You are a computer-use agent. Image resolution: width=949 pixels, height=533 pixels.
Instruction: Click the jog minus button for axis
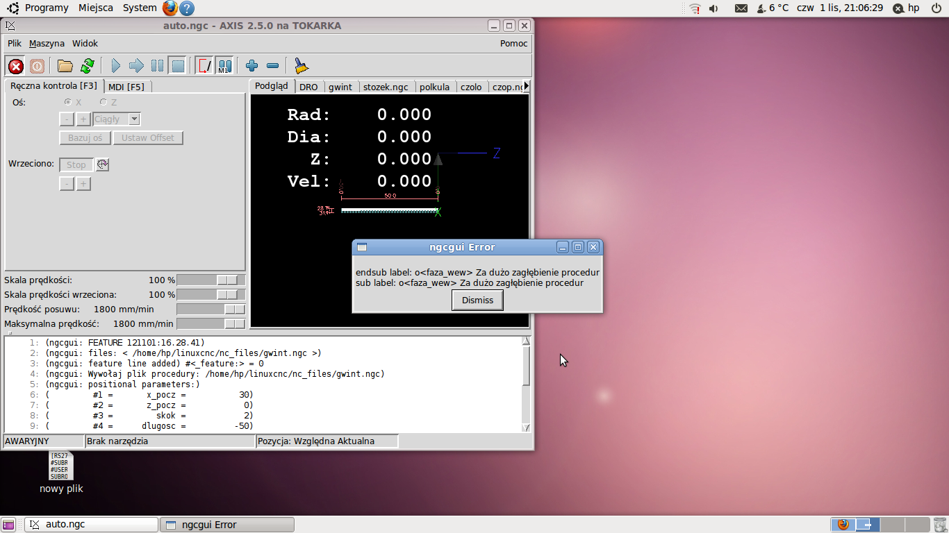click(x=67, y=119)
